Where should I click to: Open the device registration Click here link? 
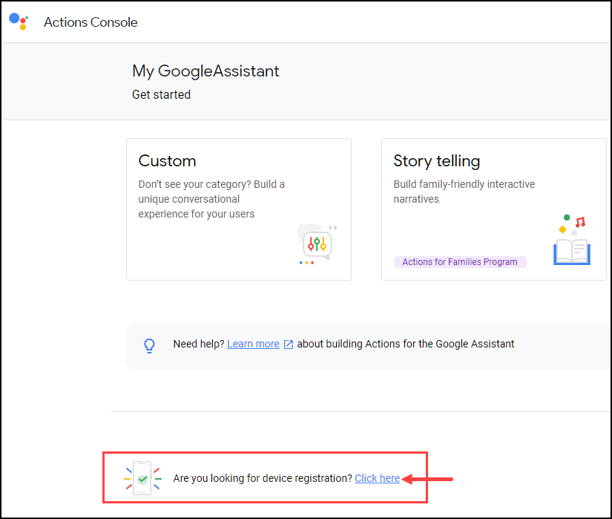[x=377, y=478]
